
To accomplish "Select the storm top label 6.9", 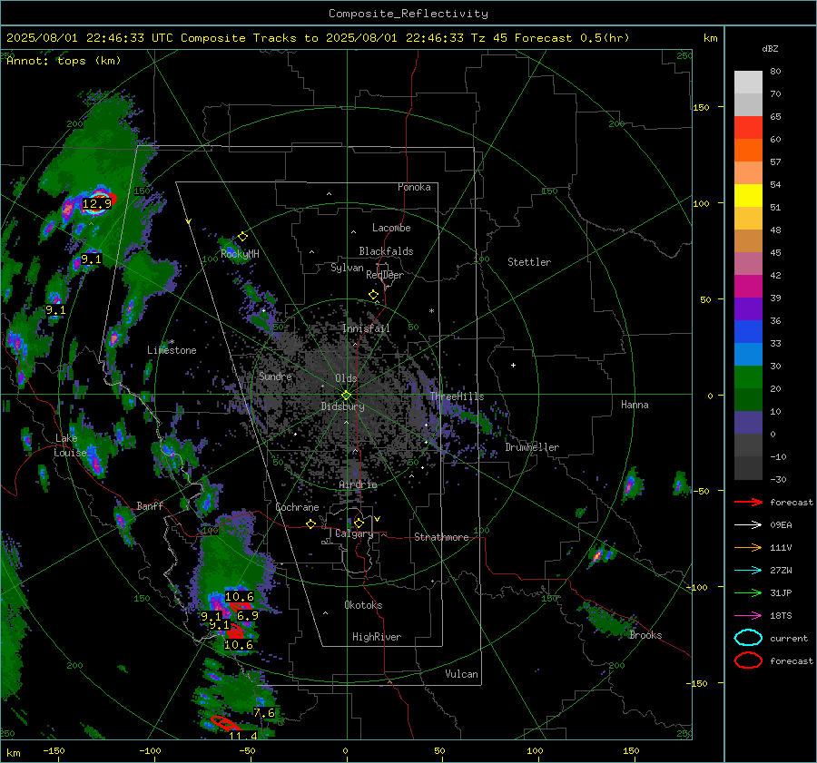I will 248,616.
